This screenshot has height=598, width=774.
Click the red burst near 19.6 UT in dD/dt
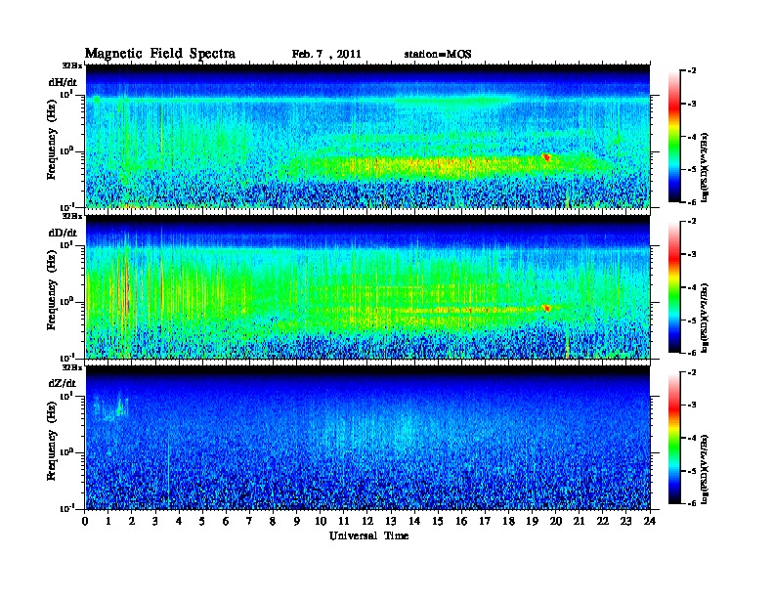[x=546, y=308]
